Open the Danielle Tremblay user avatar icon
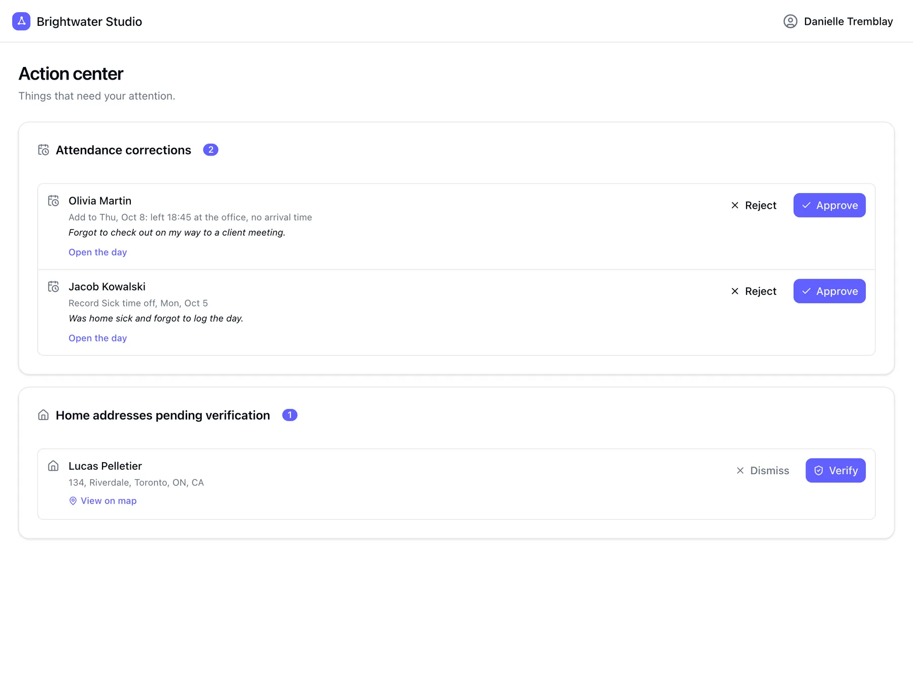The image size is (913, 684). point(790,21)
